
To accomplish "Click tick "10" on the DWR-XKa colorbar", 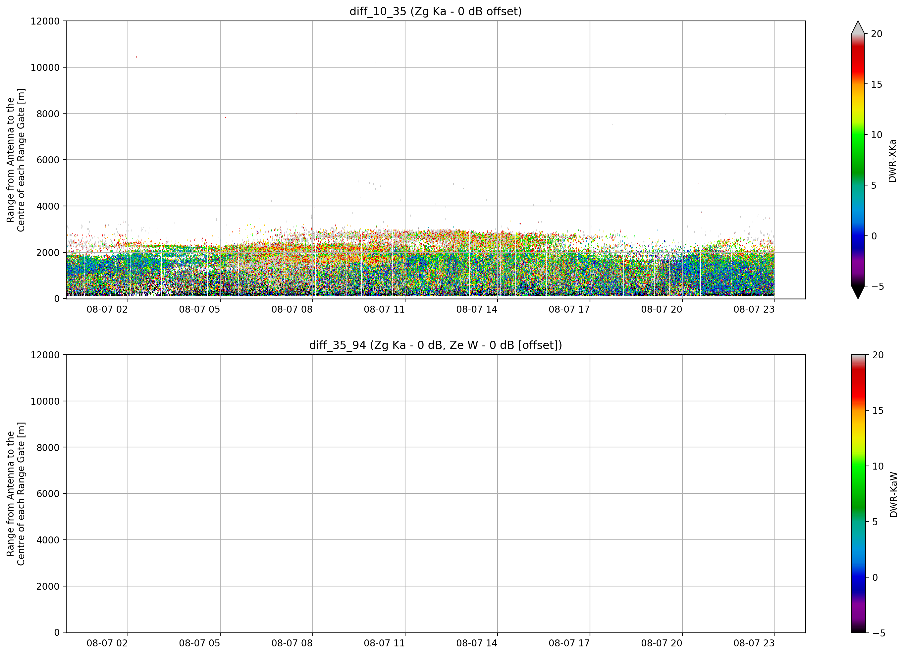I will tap(877, 135).
